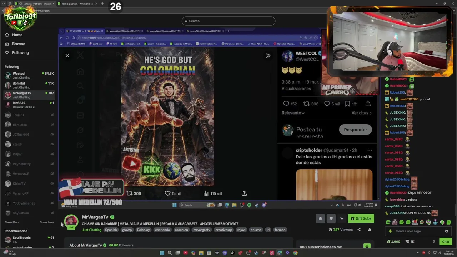This screenshot has height=257, width=457.
Task: Click Ver citas link in the stream
Action: (x=361, y=113)
